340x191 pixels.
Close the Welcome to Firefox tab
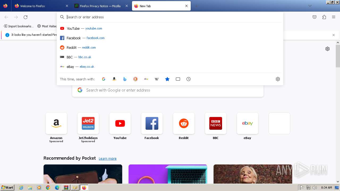click(x=67, y=6)
